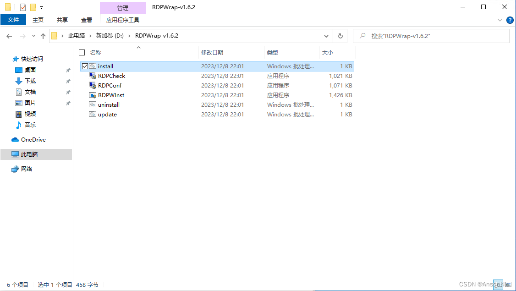Viewport: 516px width, 291px height.
Task: Click RDPWrap-v1.6.2 breadcrumb segment
Action: click(x=157, y=36)
